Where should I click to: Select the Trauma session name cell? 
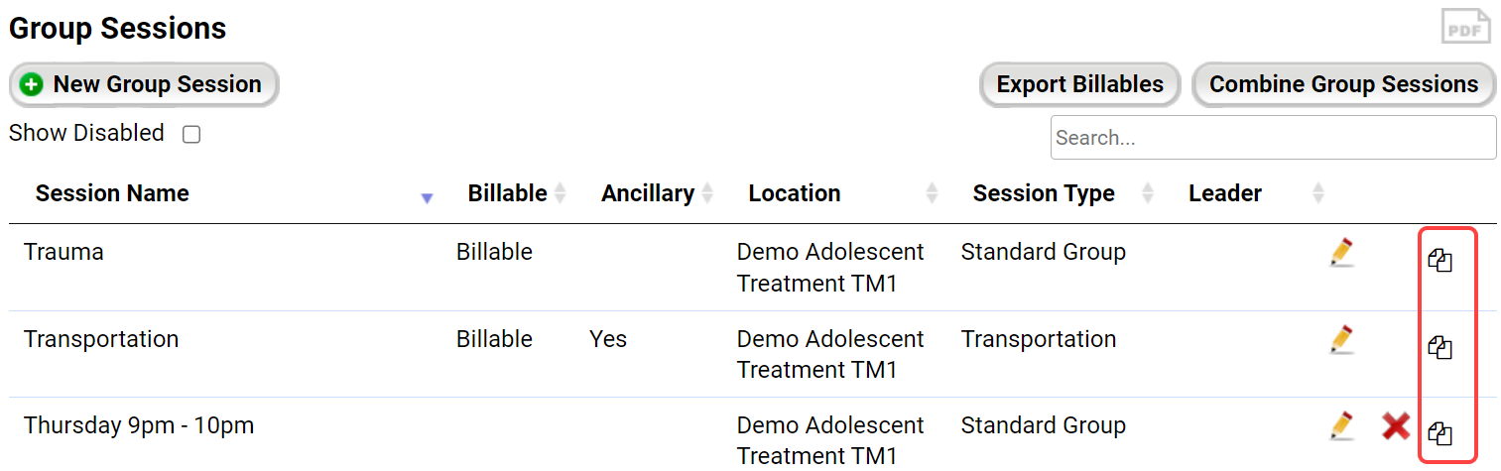click(x=64, y=253)
